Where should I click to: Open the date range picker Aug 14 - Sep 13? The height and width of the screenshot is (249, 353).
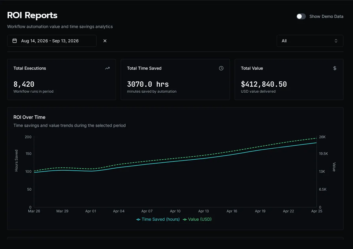tap(52, 41)
